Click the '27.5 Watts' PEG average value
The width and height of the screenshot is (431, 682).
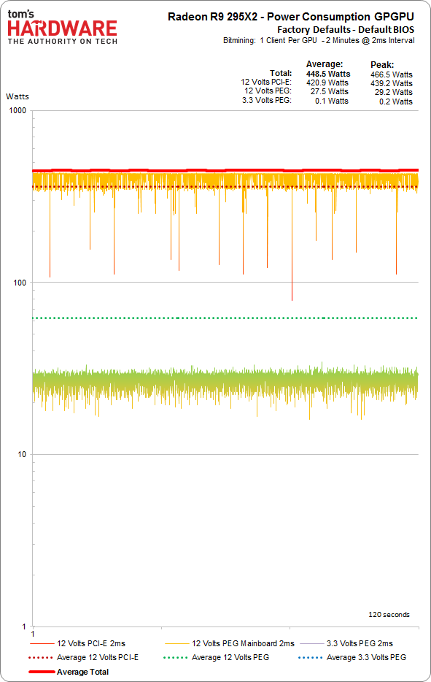pos(330,91)
